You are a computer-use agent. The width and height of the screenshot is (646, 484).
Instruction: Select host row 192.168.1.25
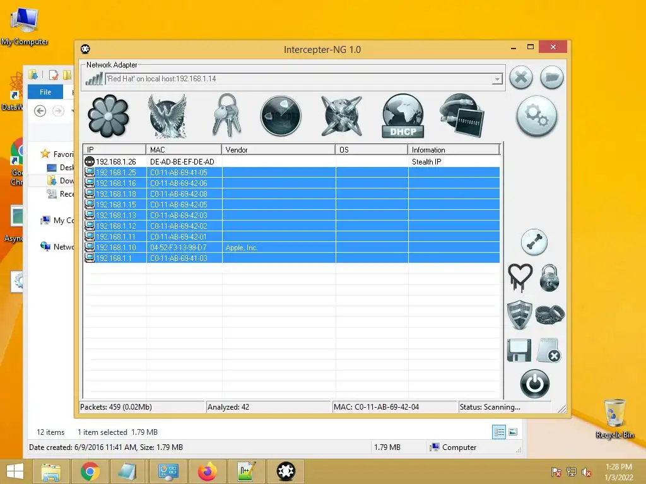click(291, 173)
